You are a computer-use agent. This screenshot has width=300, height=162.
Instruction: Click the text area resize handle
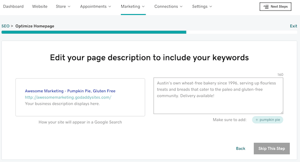click(281, 113)
